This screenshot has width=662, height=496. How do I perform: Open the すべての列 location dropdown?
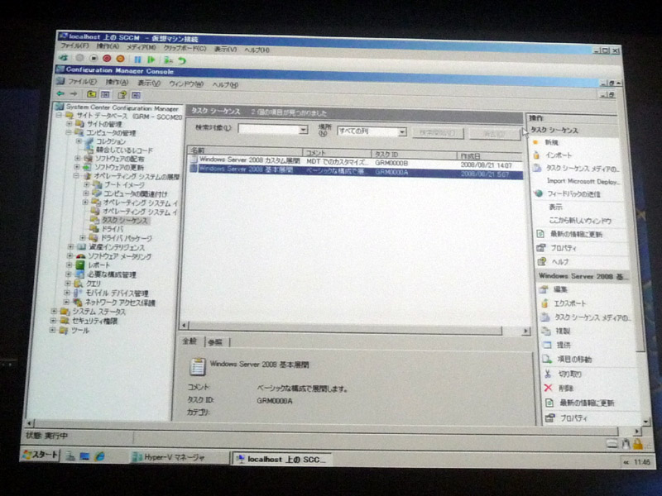pyautogui.click(x=402, y=132)
